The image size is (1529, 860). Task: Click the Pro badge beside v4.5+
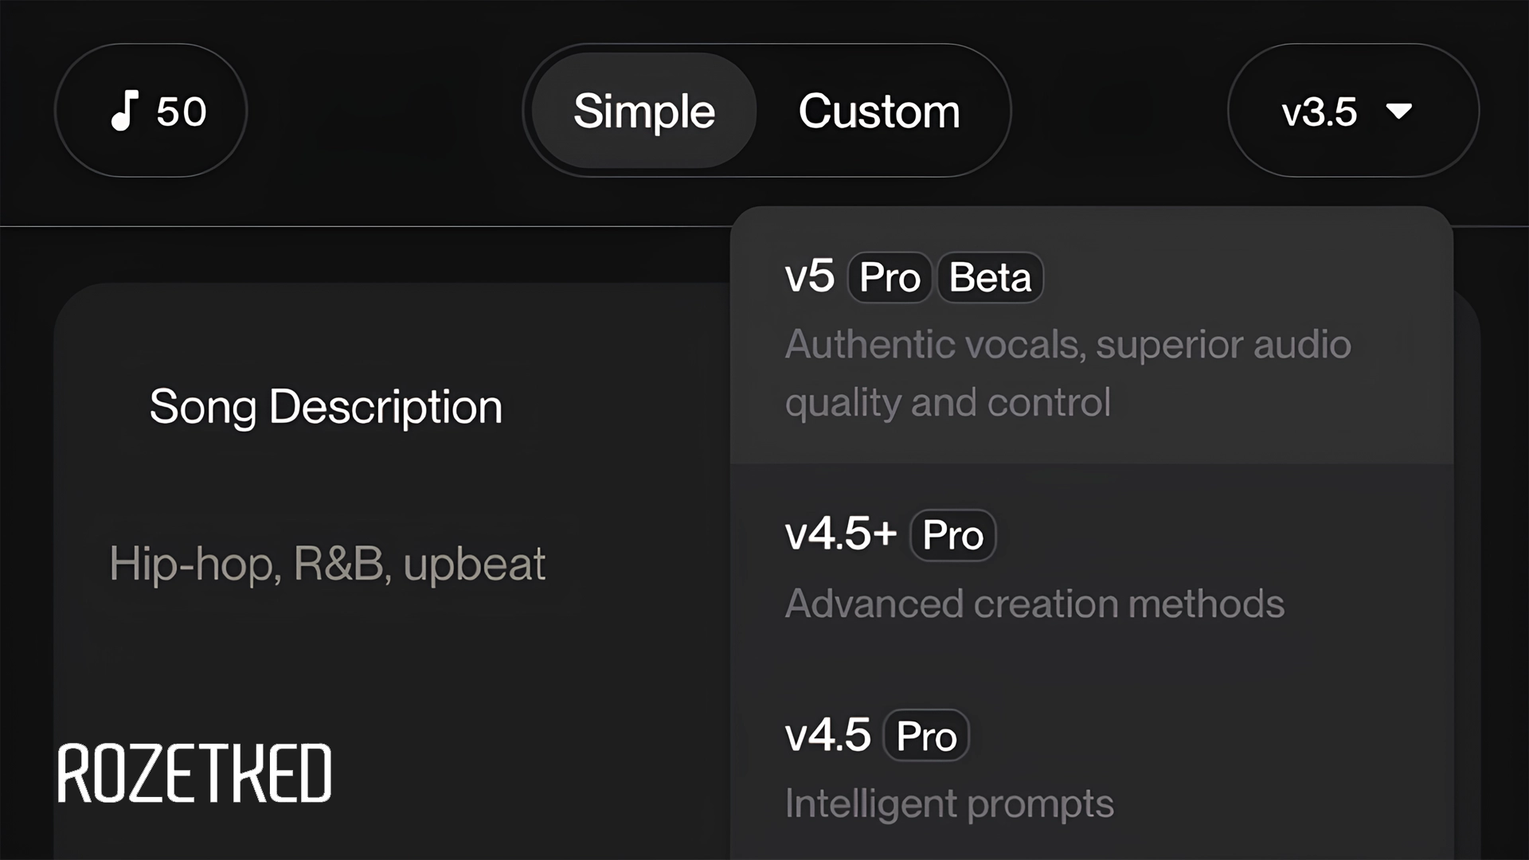point(952,535)
